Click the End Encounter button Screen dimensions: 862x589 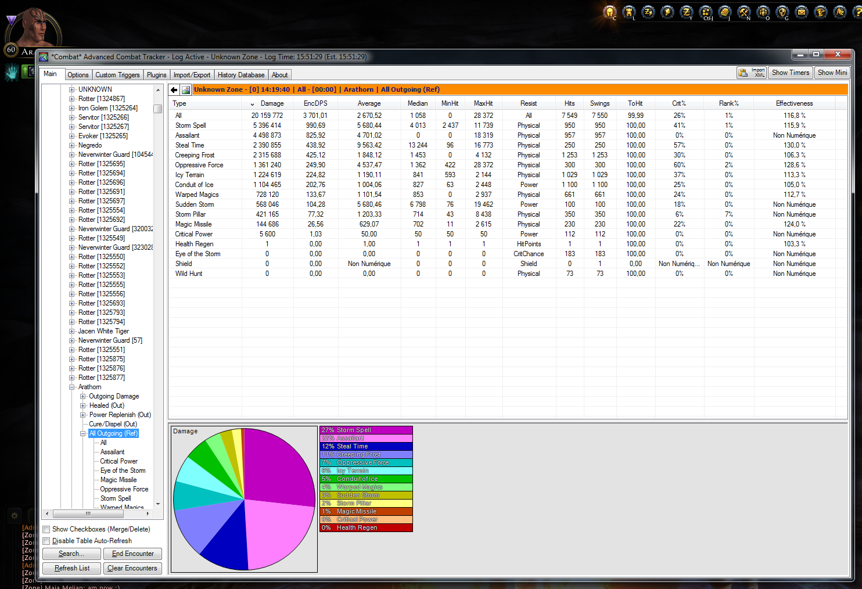point(132,554)
